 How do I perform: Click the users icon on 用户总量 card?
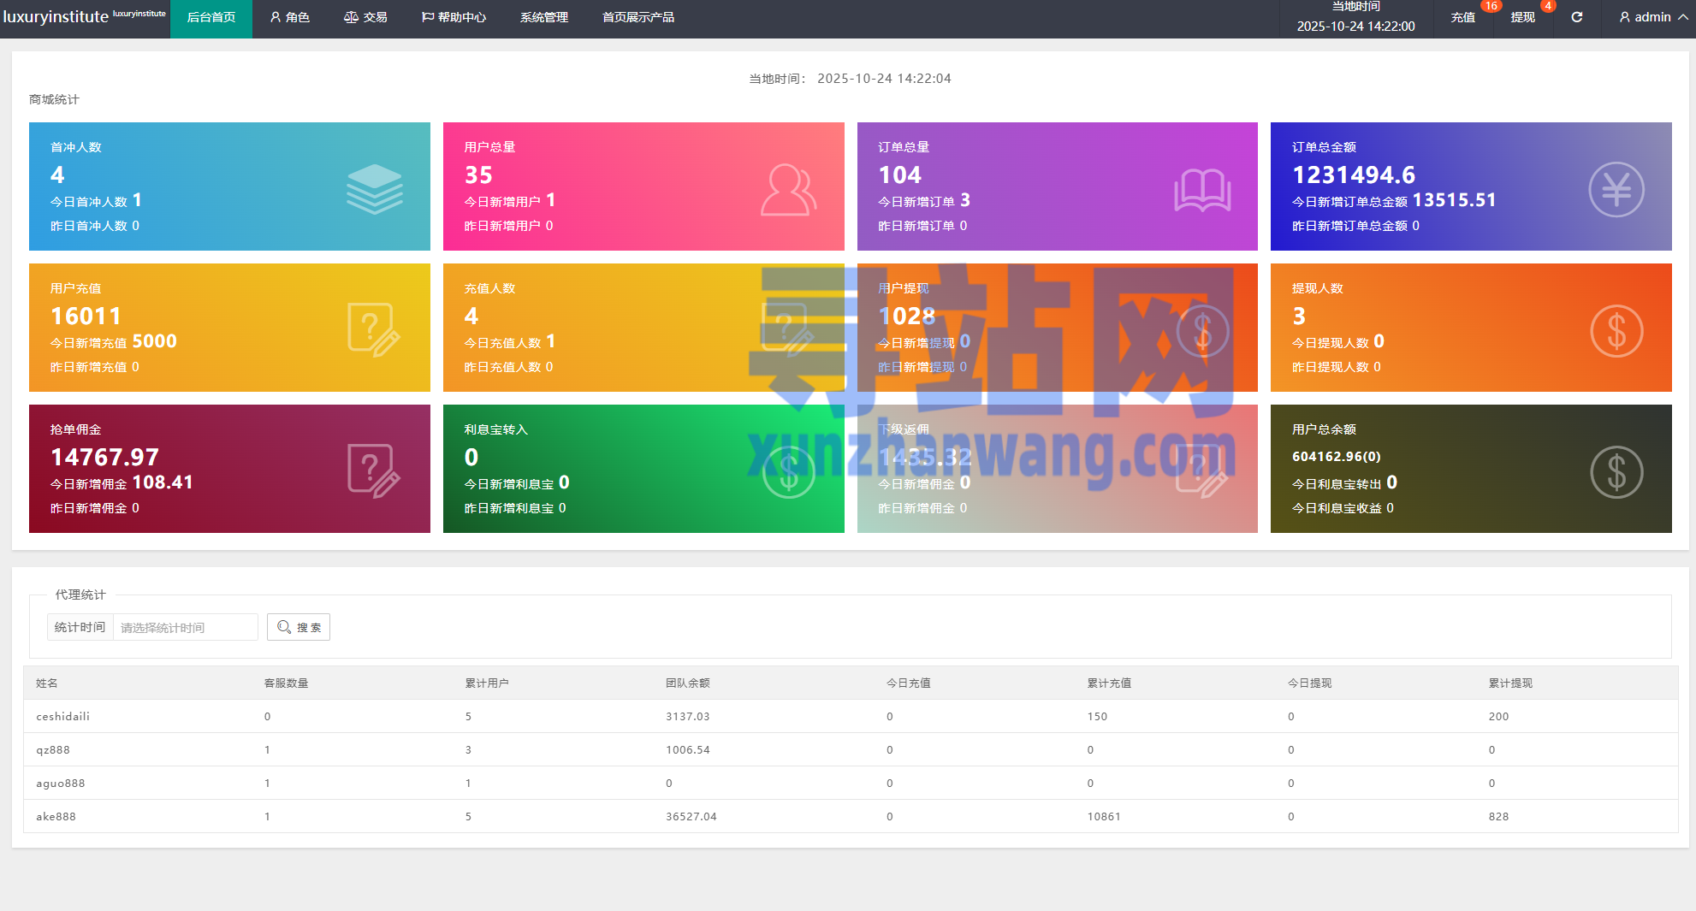[x=788, y=189]
